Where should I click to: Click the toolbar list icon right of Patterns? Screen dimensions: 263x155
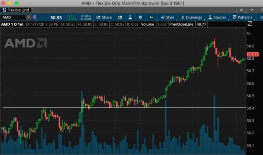click(261, 17)
